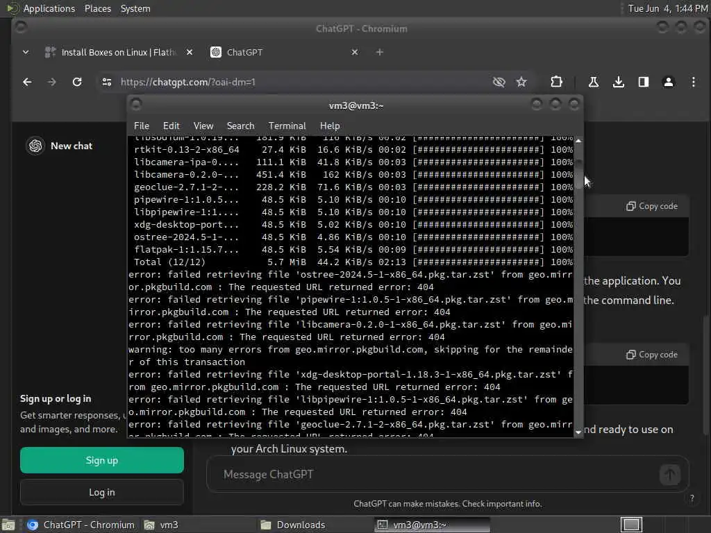Click the Log in button

102,492
